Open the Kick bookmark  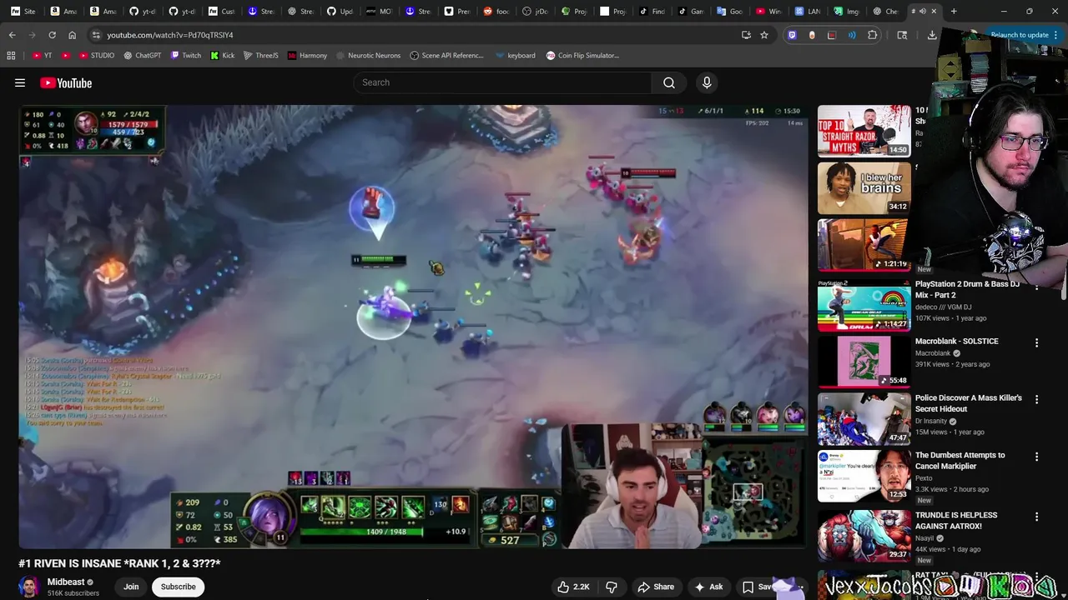(x=221, y=55)
